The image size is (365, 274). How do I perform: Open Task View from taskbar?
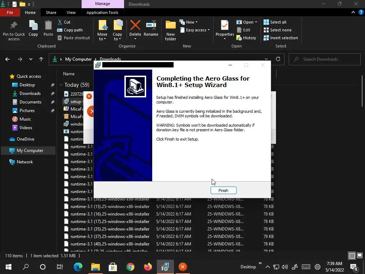coord(60,267)
